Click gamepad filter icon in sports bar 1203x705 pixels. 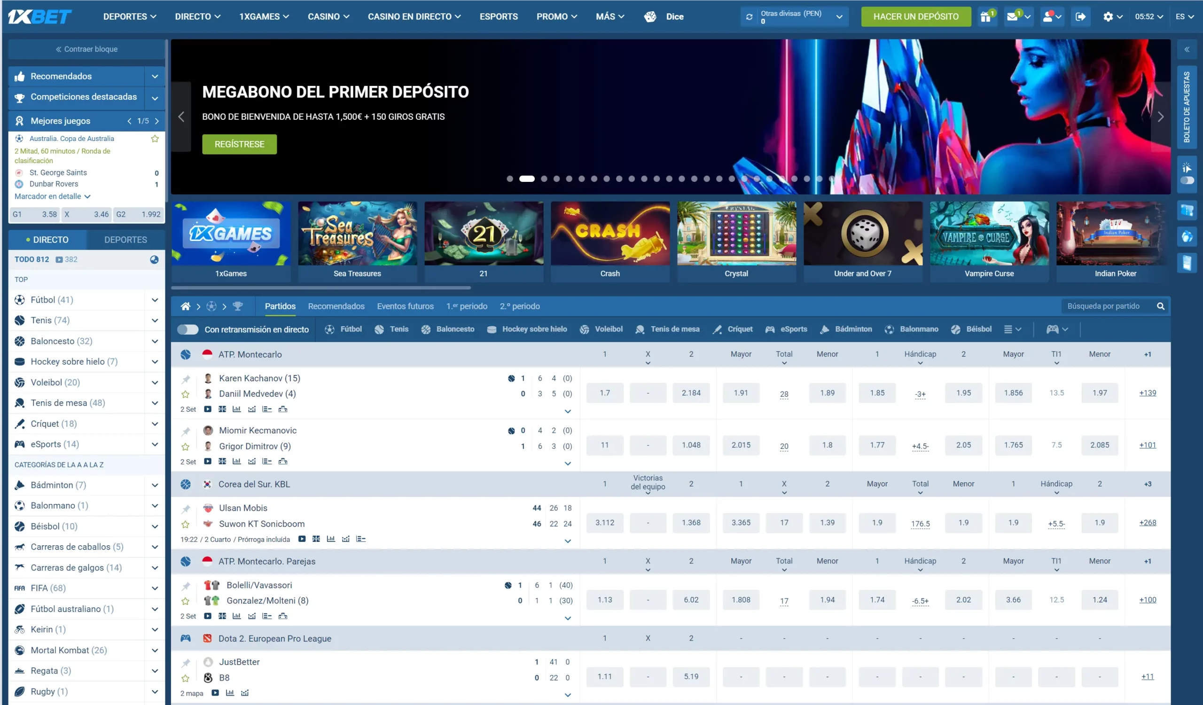tap(1056, 329)
